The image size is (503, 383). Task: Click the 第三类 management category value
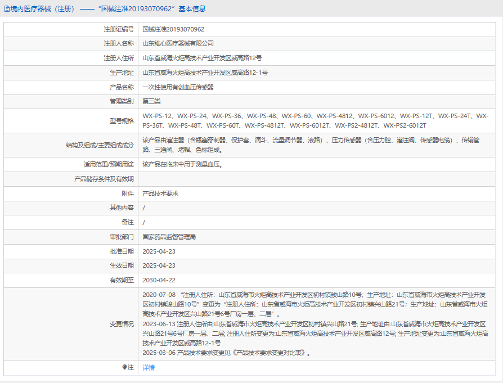coord(152,101)
